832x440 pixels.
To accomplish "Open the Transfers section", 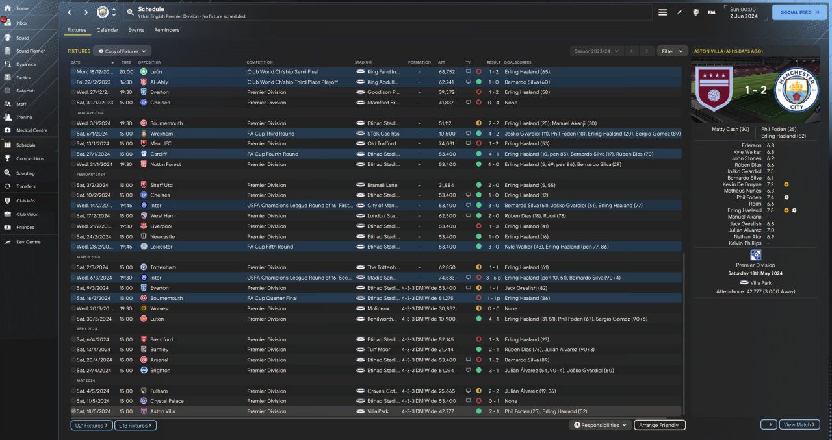I will (26, 186).
